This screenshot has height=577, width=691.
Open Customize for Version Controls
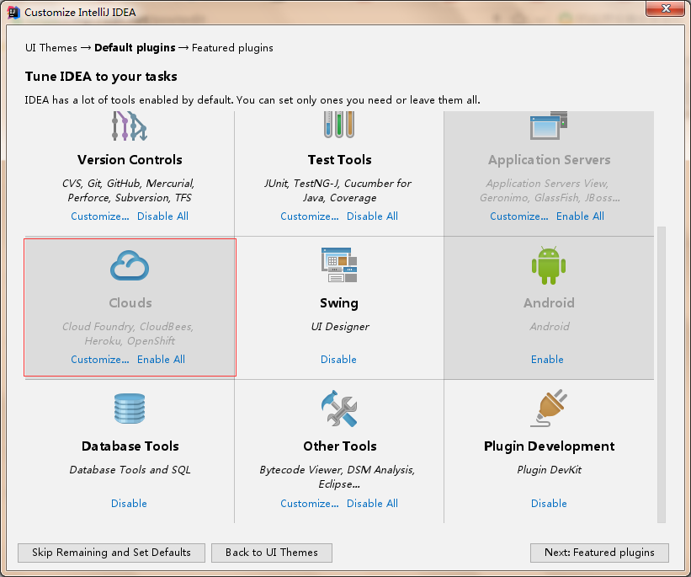pos(100,216)
